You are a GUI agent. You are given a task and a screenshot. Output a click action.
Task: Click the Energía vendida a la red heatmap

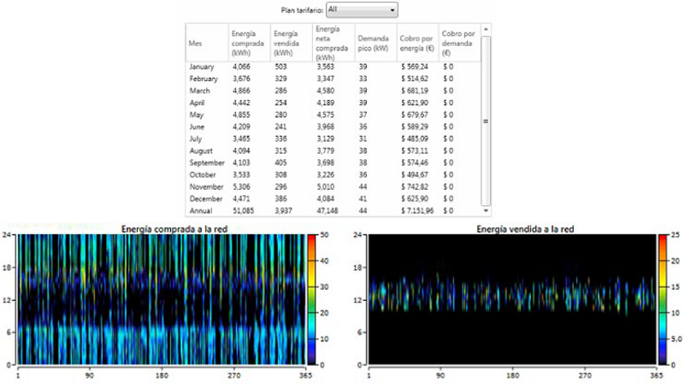511,299
